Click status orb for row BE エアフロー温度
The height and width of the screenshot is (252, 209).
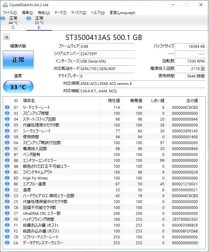tap(7, 184)
